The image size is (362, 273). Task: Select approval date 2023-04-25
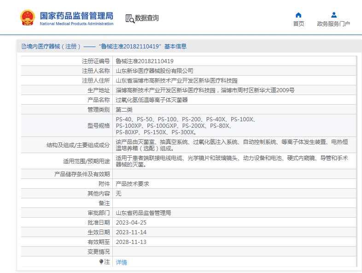tap(131, 223)
